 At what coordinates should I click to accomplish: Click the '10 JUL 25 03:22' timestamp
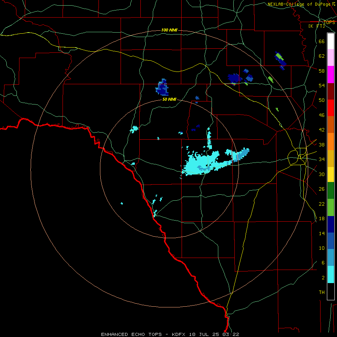coord(214,334)
